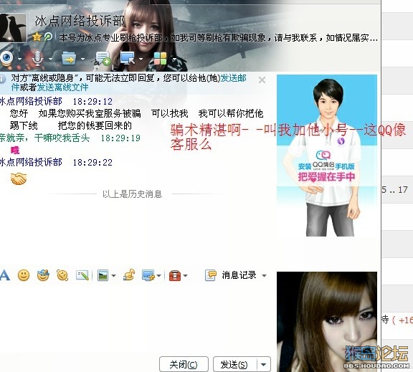
Task: Expand the 消息记录 dropdown arrow
Action: [x=264, y=276]
